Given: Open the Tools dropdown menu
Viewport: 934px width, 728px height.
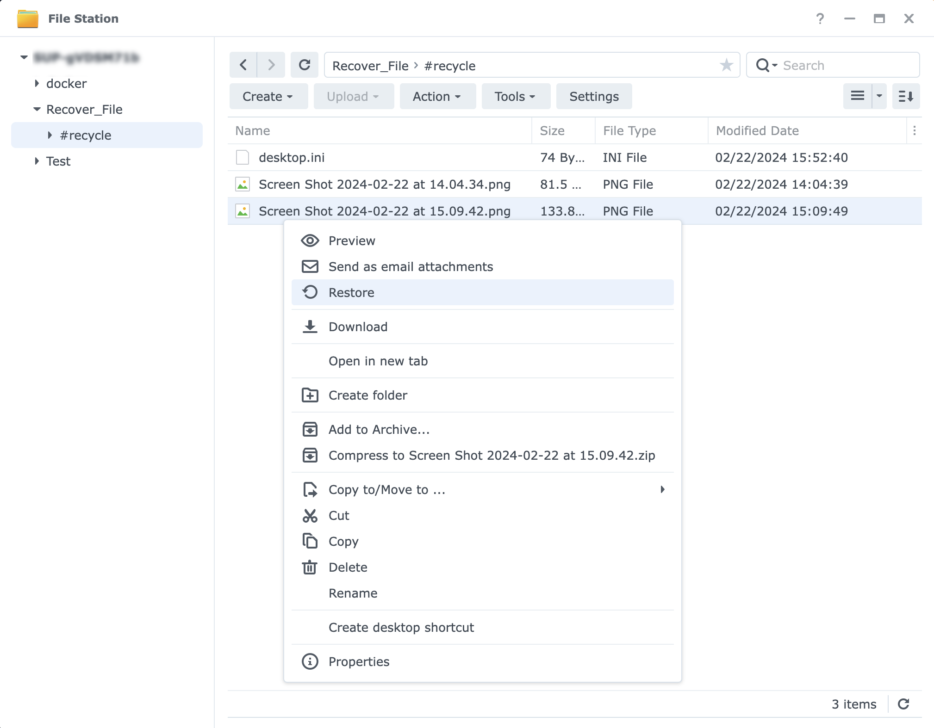Looking at the screenshot, I should point(514,96).
